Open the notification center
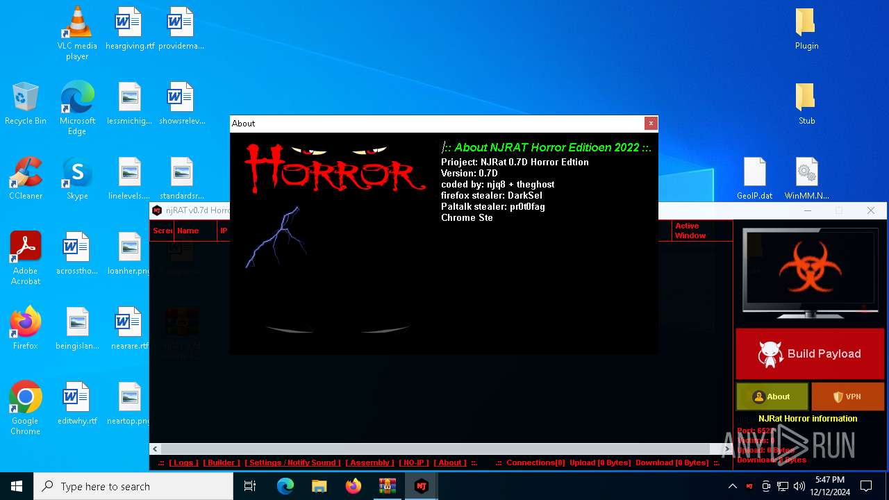 (x=866, y=486)
